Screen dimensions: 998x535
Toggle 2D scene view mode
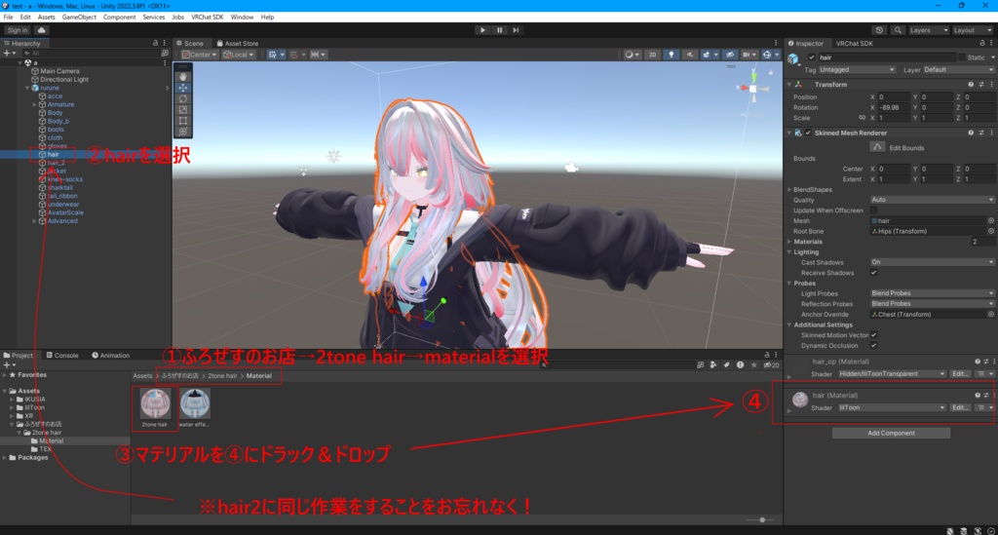652,55
